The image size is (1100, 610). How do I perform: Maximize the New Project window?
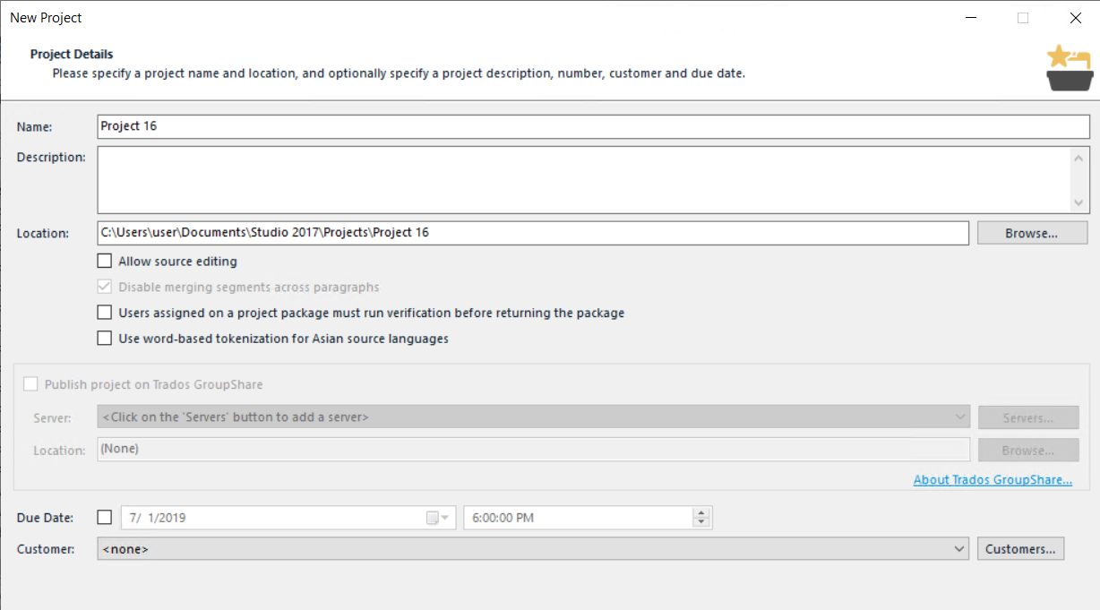[1023, 18]
